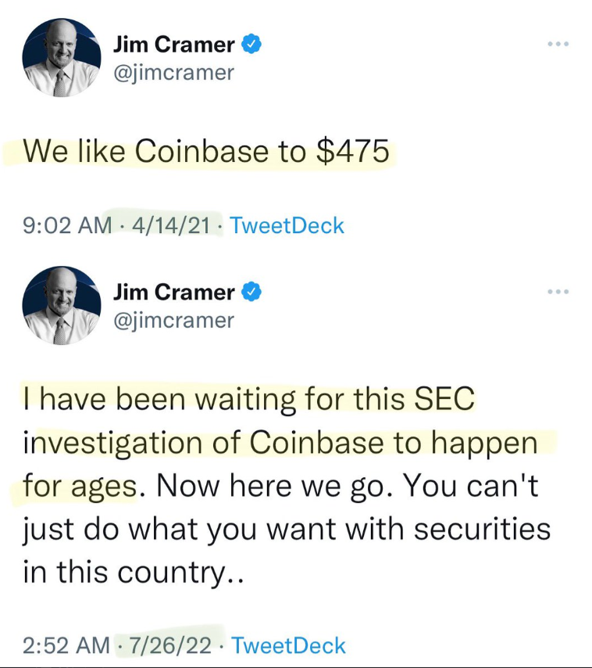The height and width of the screenshot is (668, 592).
Task: Click the "We like Coinbase to $475" text
Action: [x=206, y=152]
